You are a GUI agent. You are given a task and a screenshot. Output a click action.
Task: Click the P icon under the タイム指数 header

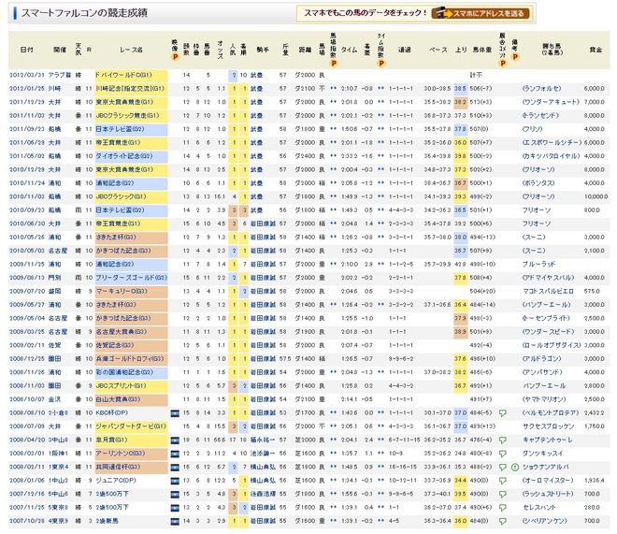click(380, 63)
